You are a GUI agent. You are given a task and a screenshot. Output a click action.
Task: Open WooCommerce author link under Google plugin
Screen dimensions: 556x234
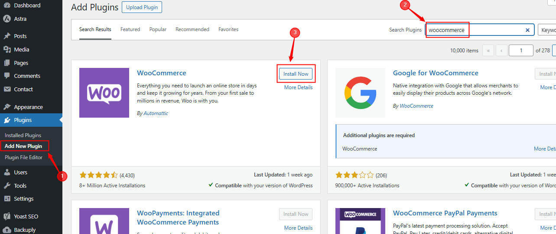click(x=416, y=106)
